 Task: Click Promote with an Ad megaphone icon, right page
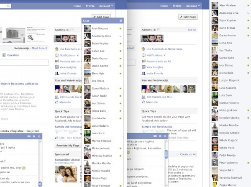(x=143, y=61)
